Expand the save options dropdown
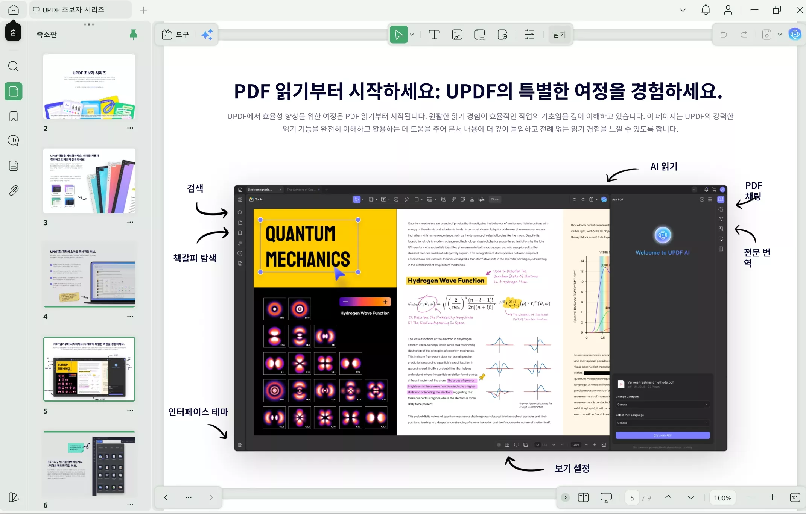 [x=780, y=35]
